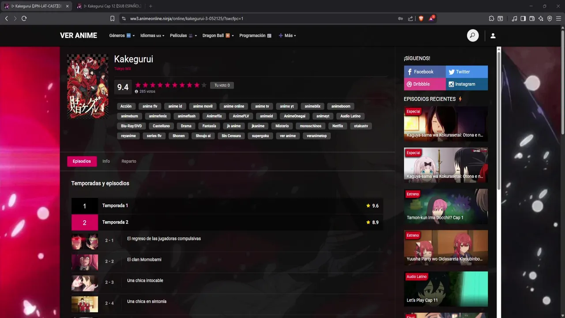
Task: Open episode El clan Momobami
Action: click(144, 260)
